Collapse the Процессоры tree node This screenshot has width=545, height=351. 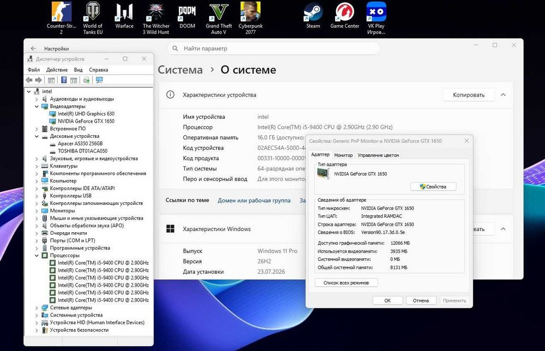pyautogui.click(x=37, y=256)
